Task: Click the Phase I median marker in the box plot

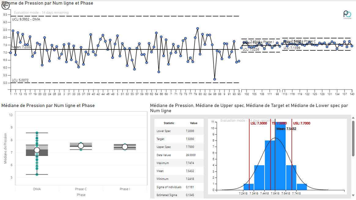Action: coord(125,147)
